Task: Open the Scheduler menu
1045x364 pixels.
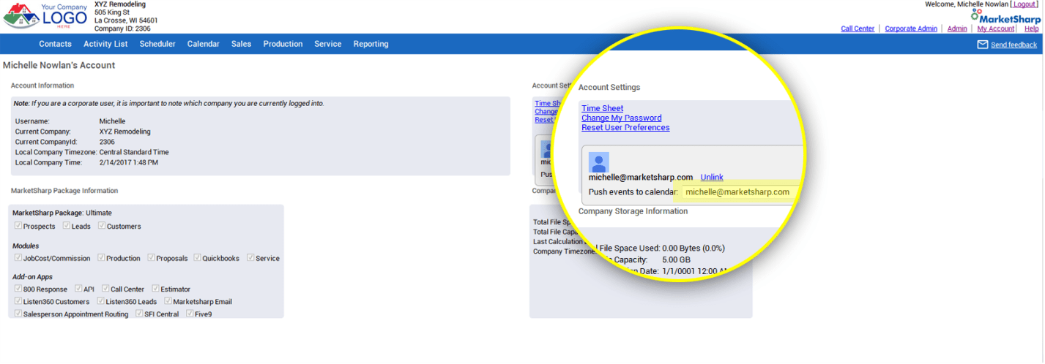Action: pyautogui.click(x=157, y=44)
